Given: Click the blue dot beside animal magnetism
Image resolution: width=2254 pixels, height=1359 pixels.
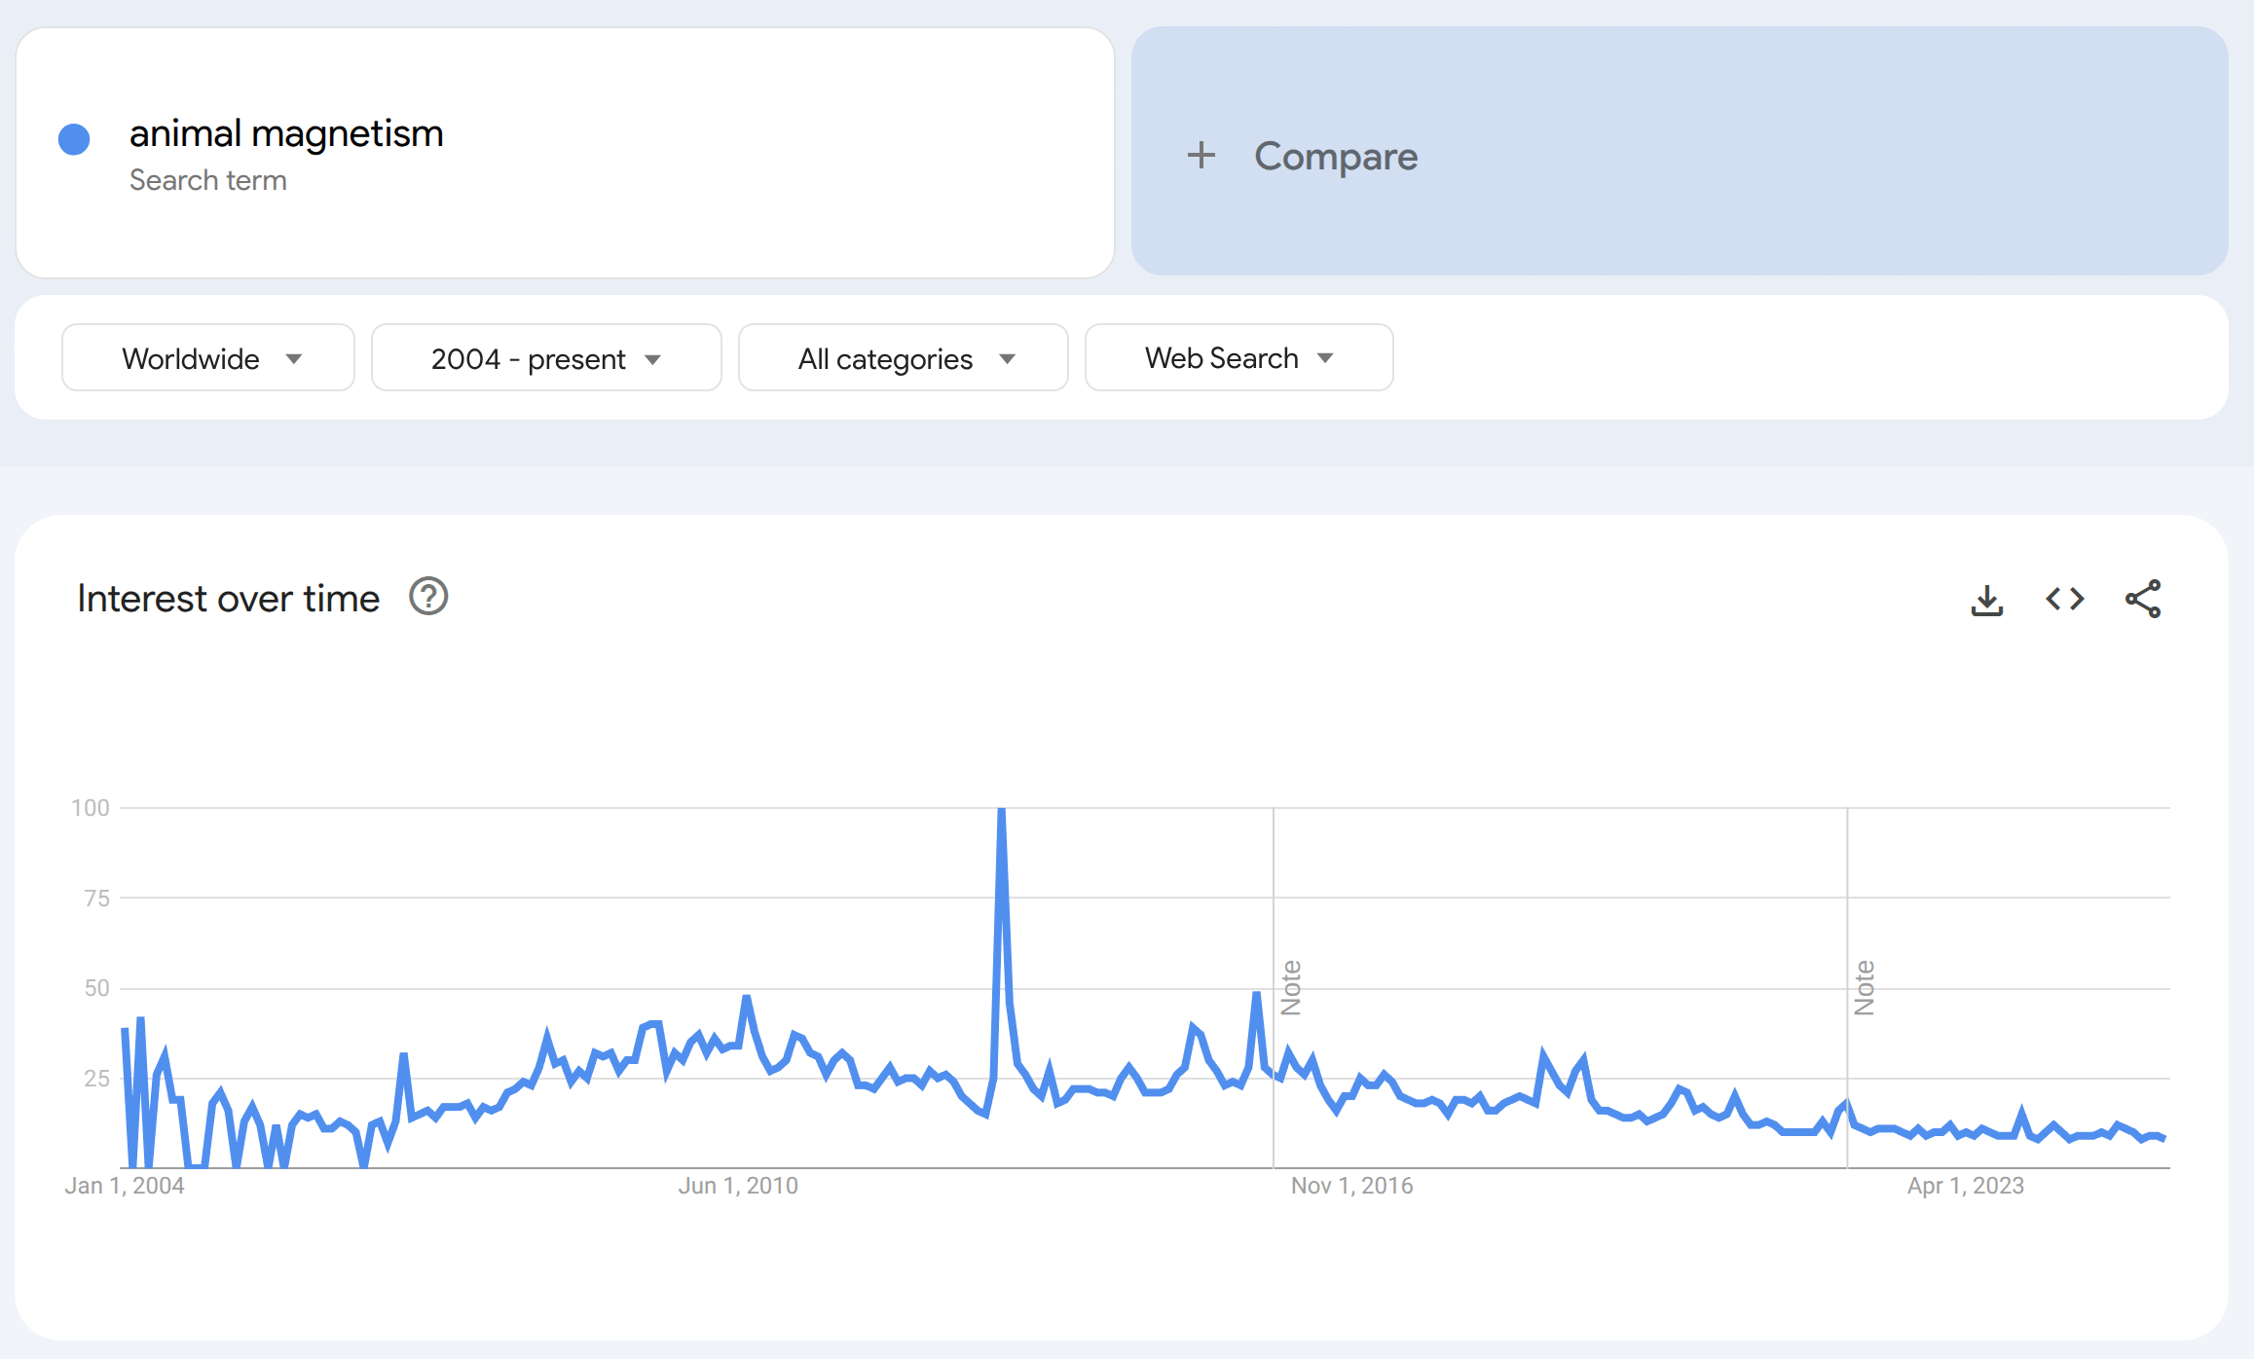Looking at the screenshot, I should [74, 139].
